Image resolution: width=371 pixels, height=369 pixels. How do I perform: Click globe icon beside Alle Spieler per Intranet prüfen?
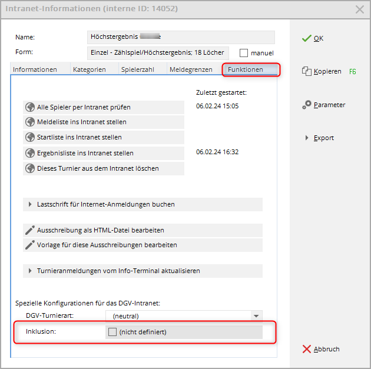pyautogui.click(x=30, y=107)
